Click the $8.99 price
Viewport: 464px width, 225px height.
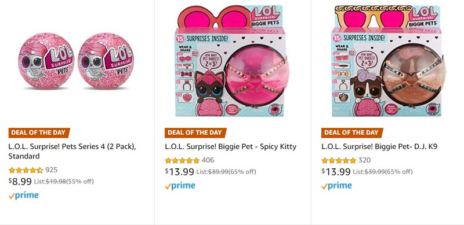20,181
